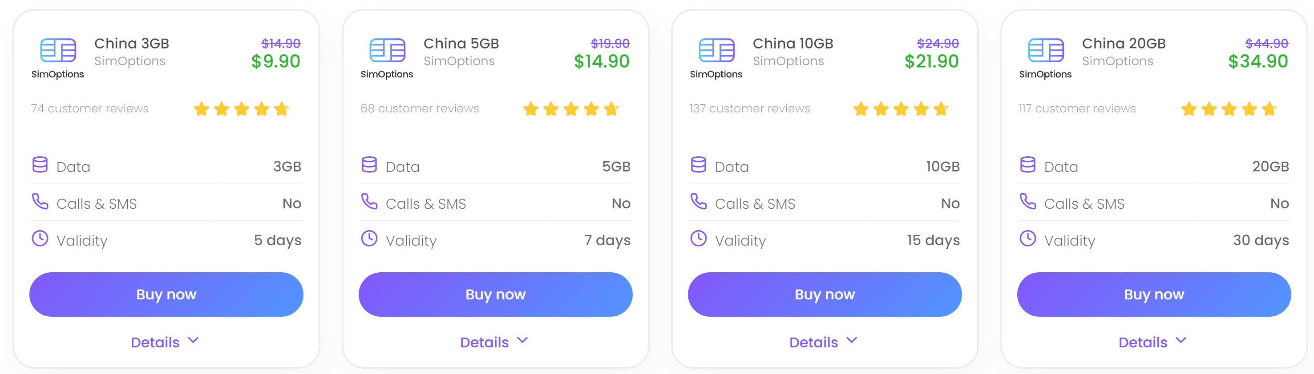
Task: Expand Details for China 5GB plan
Action: click(x=494, y=342)
